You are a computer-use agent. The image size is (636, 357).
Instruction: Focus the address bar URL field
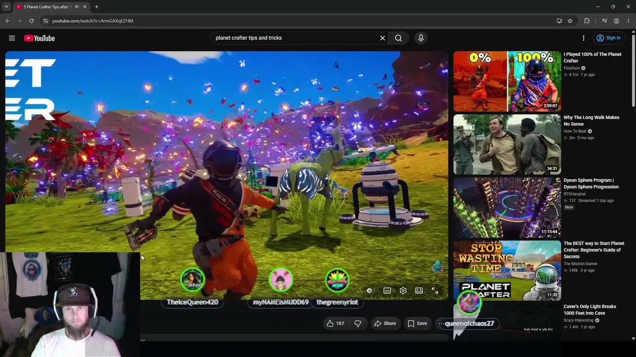click(298, 21)
